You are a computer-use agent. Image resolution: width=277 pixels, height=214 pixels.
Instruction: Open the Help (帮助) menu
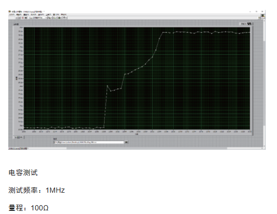[x=64, y=15]
